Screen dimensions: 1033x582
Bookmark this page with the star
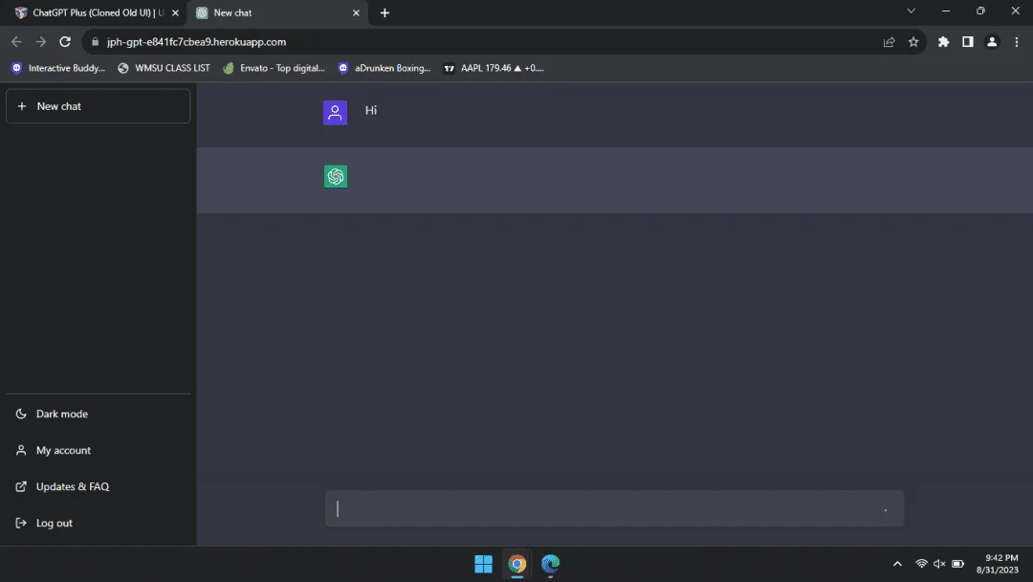[913, 41]
